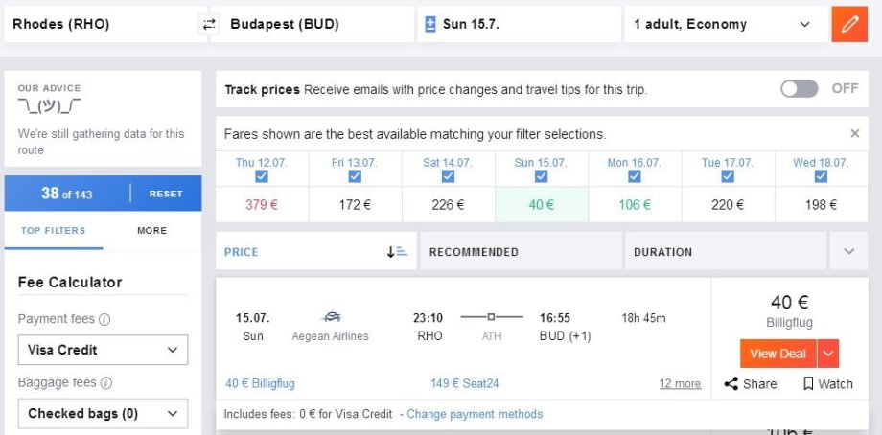Uncheck the Sat 14.07. date checkbox
The image size is (882, 435).
[x=446, y=176]
